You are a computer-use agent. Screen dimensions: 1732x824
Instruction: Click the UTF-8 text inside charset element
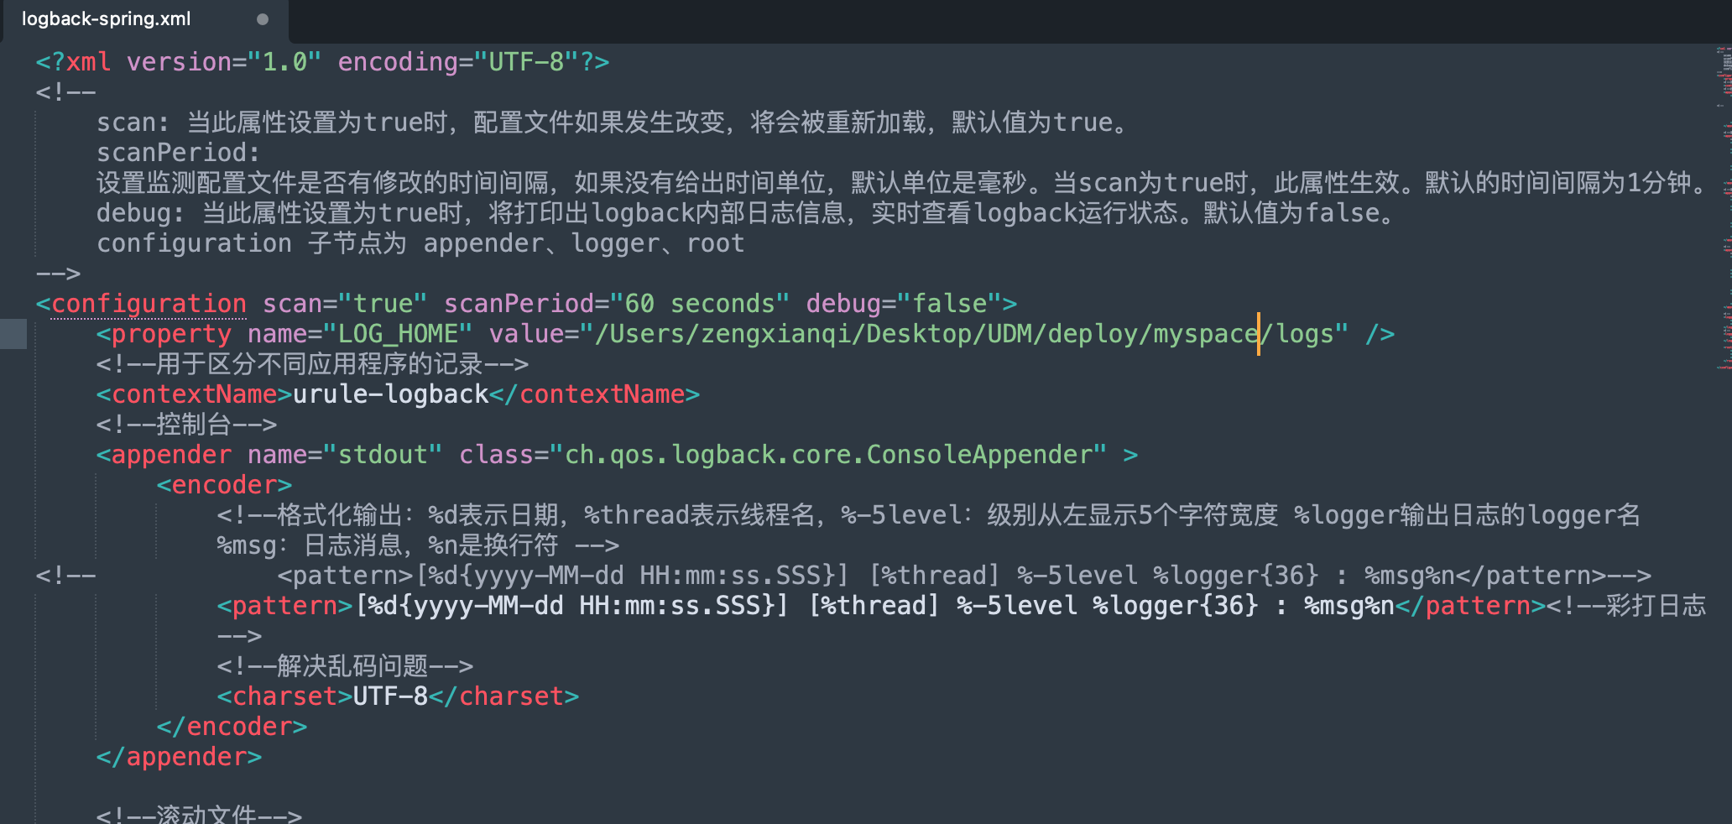pyautogui.click(x=390, y=696)
